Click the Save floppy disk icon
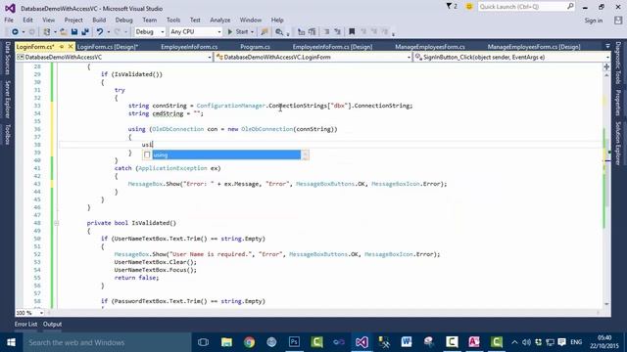The image size is (627, 352). coord(74,32)
